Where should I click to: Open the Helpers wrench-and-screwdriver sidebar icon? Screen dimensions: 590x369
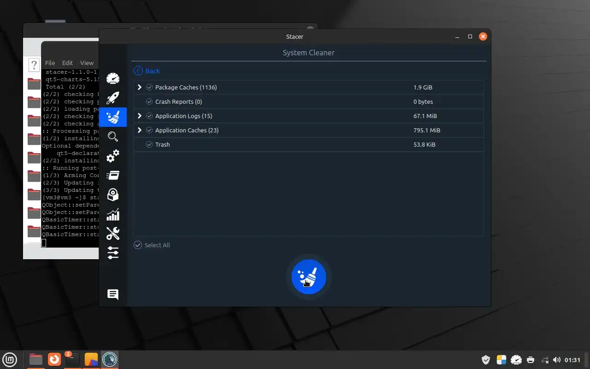pos(113,233)
